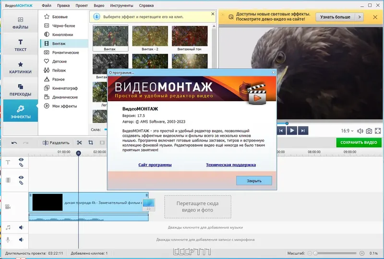Undo the last action
The image size is (384, 259).
(x=14, y=143)
